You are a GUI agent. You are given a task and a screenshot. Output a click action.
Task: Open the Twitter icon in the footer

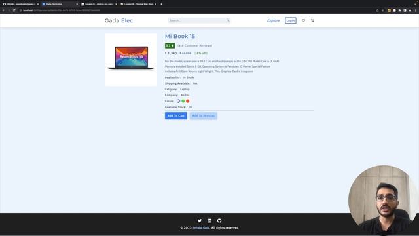(x=200, y=220)
